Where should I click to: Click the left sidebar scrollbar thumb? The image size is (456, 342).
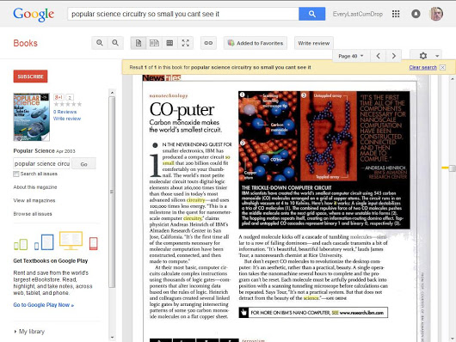112,192
